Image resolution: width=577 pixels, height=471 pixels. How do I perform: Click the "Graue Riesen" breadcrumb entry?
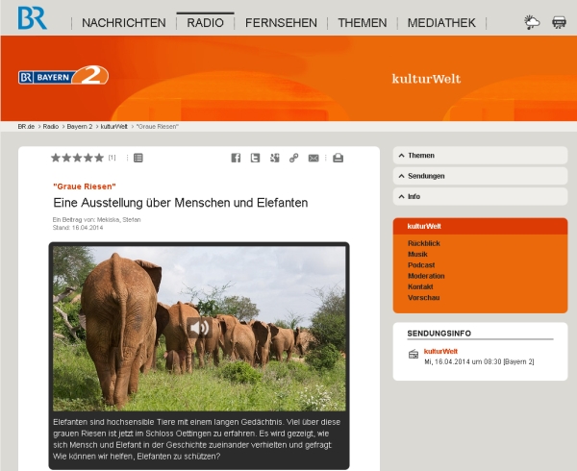pyautogui.click(x=158, y=127)
